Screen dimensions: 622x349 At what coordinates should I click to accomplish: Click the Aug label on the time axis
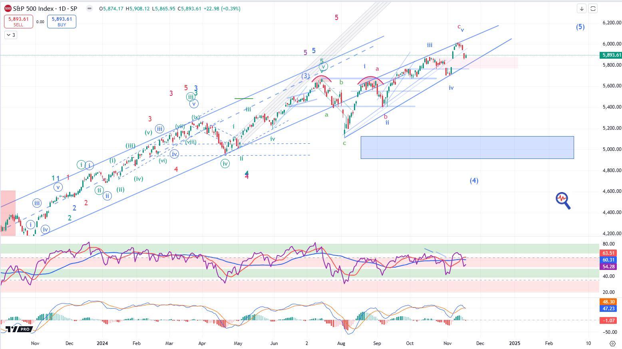coord(341,343)
